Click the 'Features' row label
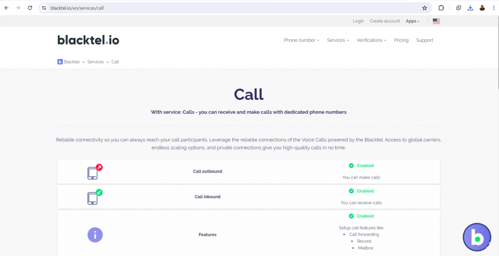The width and height of the screenshot is (499, 256). (x=207, y=234)
